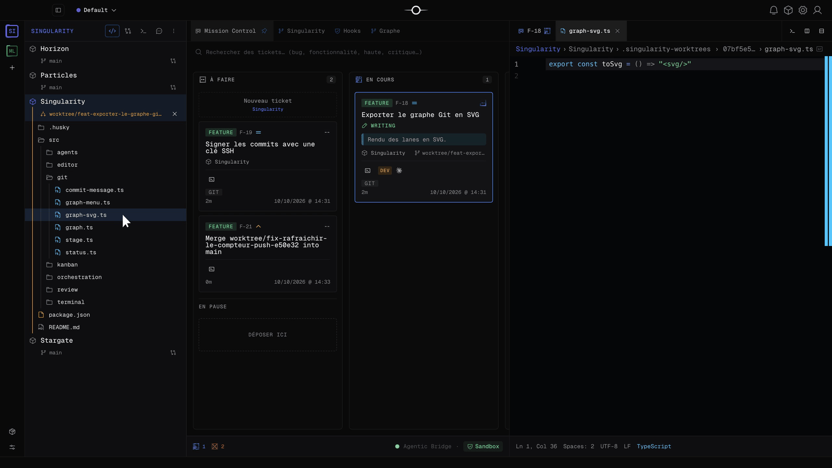Screen dimensions: 832x468
Task: Click the Particles main branch compare icon
Action: (x=173, y=87)
